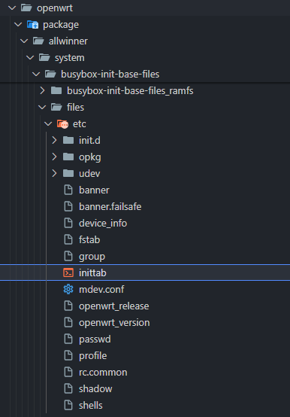Click the shadow file icon
The height and width of the screenshot is (417, 290).
68,388
